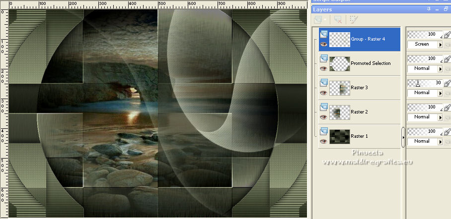This screenshot has height=219, width=451.
Task: Click the layer type icon of Raster 3
Action: pos(323,83)
